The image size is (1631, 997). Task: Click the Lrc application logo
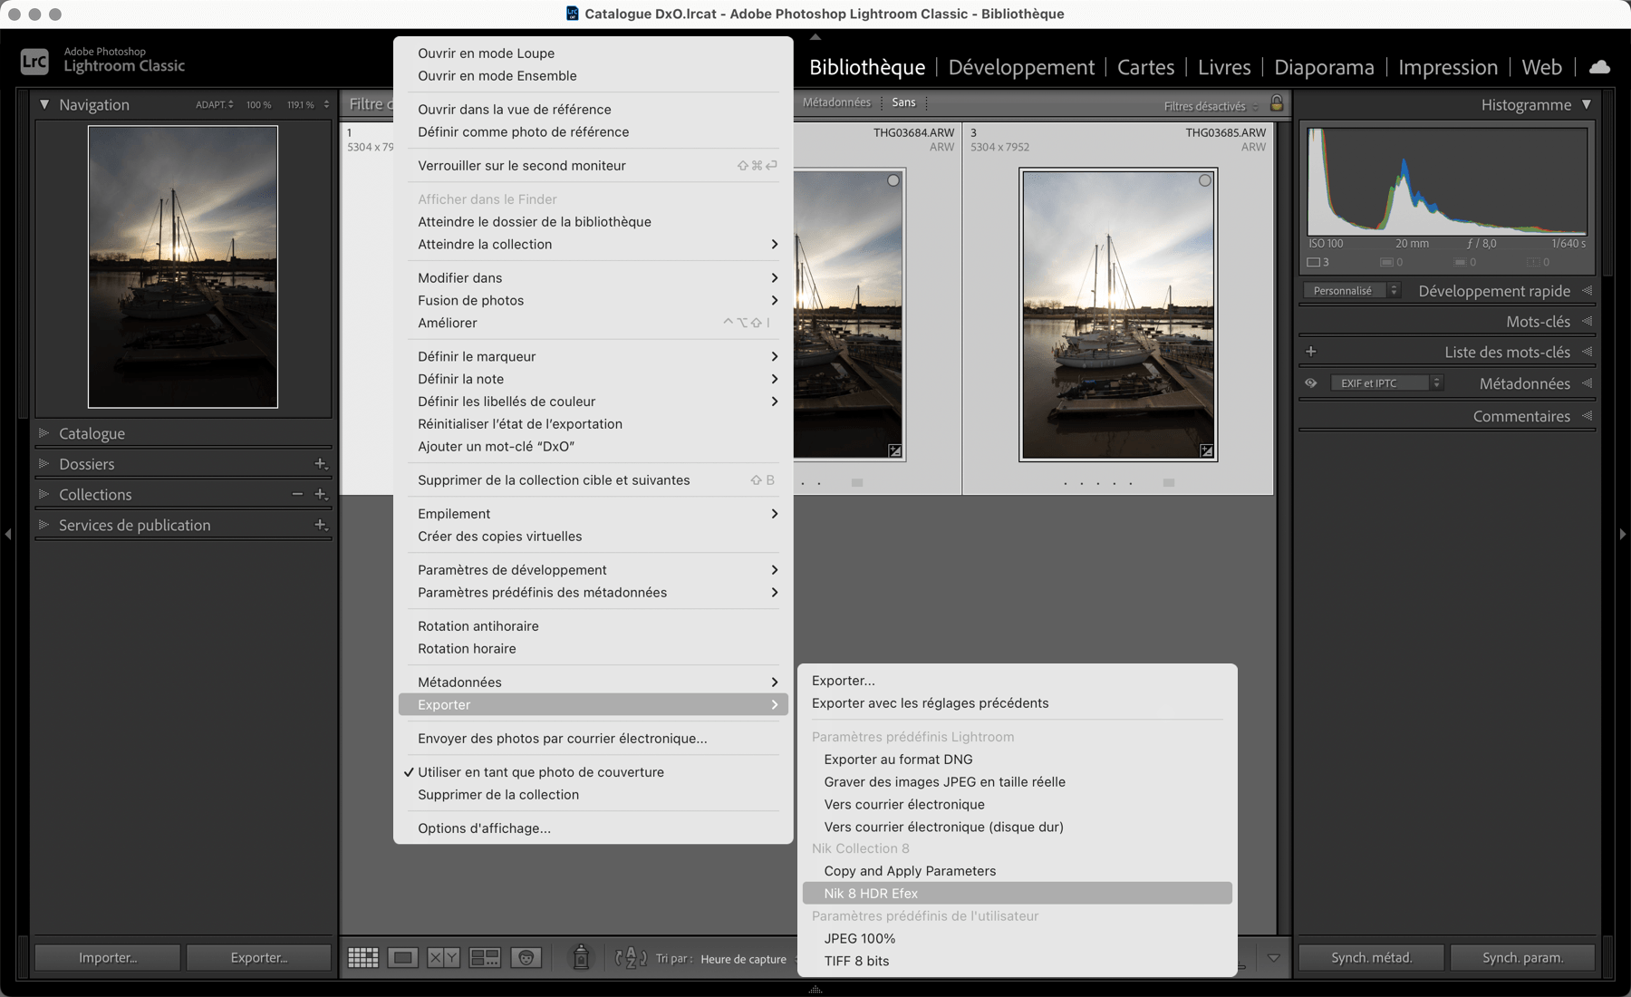pyautogui.click(x=34, y=62)
